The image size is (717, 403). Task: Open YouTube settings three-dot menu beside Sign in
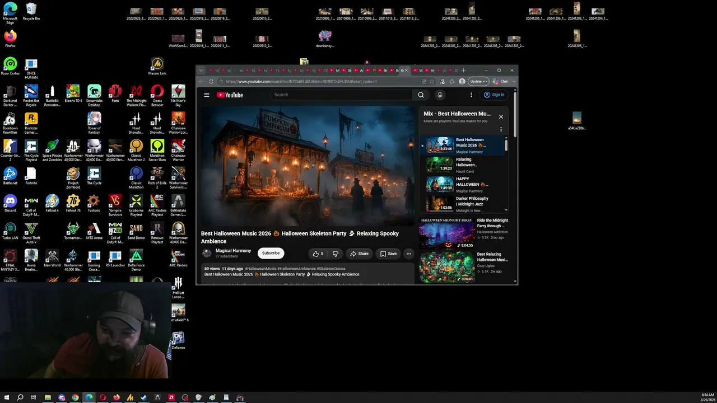tap(471, 95)
